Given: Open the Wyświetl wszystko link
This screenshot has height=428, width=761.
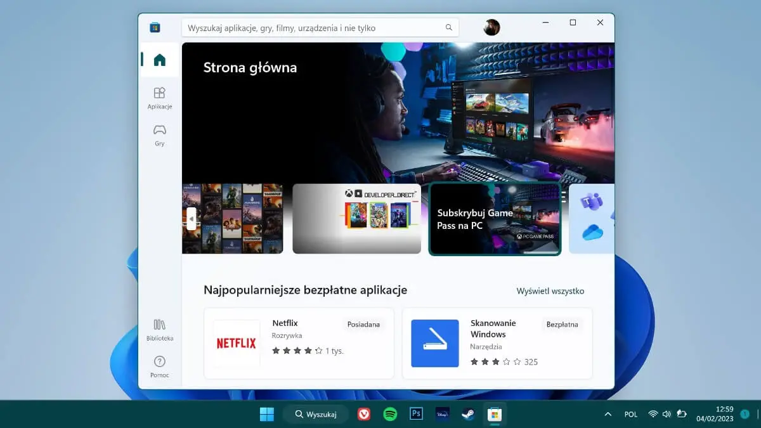Looking at the screenshot, I should tap(550, 290).
